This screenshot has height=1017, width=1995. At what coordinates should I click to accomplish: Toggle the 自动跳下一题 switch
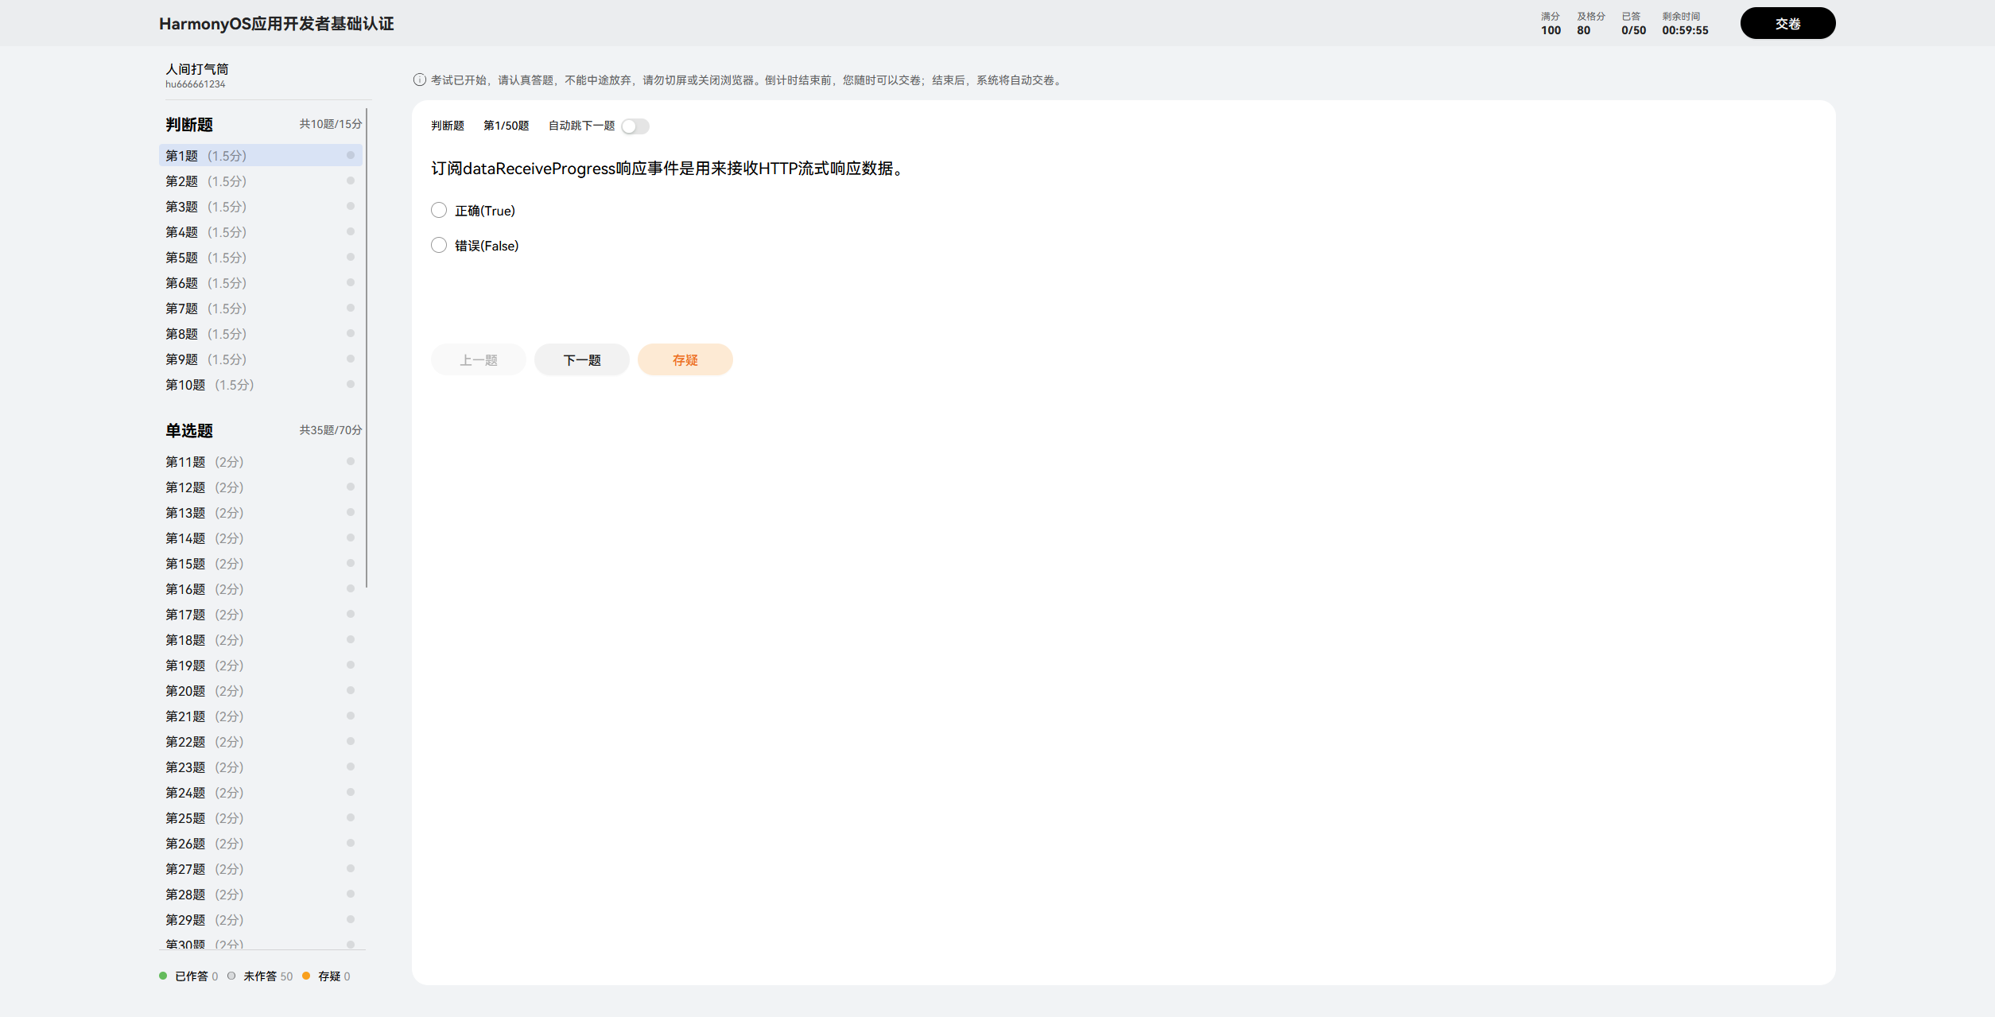(x=635, y=126)
